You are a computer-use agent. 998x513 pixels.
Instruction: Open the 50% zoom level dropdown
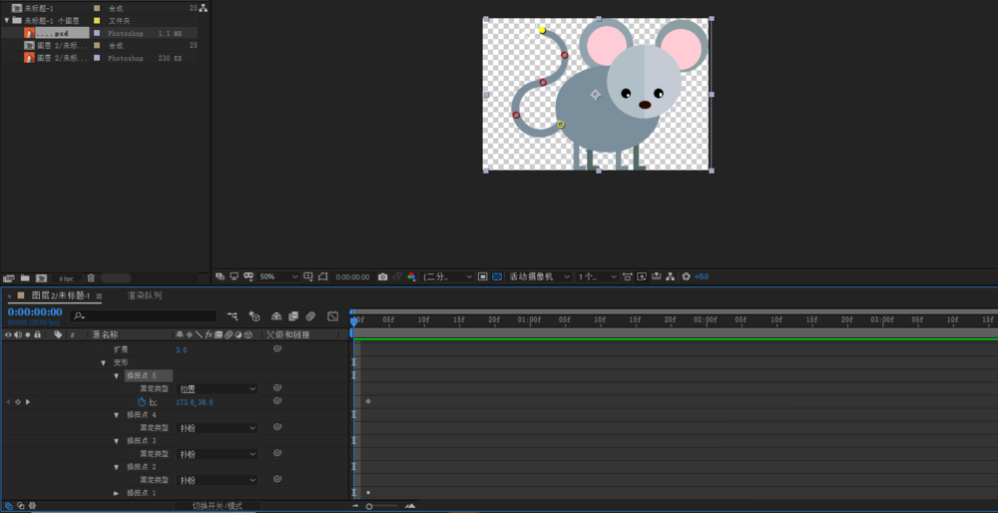[x=278, y=276]
